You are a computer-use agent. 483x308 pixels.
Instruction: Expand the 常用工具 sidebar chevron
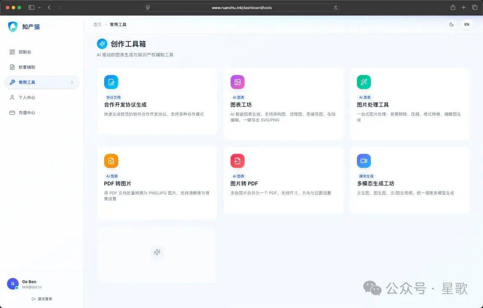click(72, 82)
